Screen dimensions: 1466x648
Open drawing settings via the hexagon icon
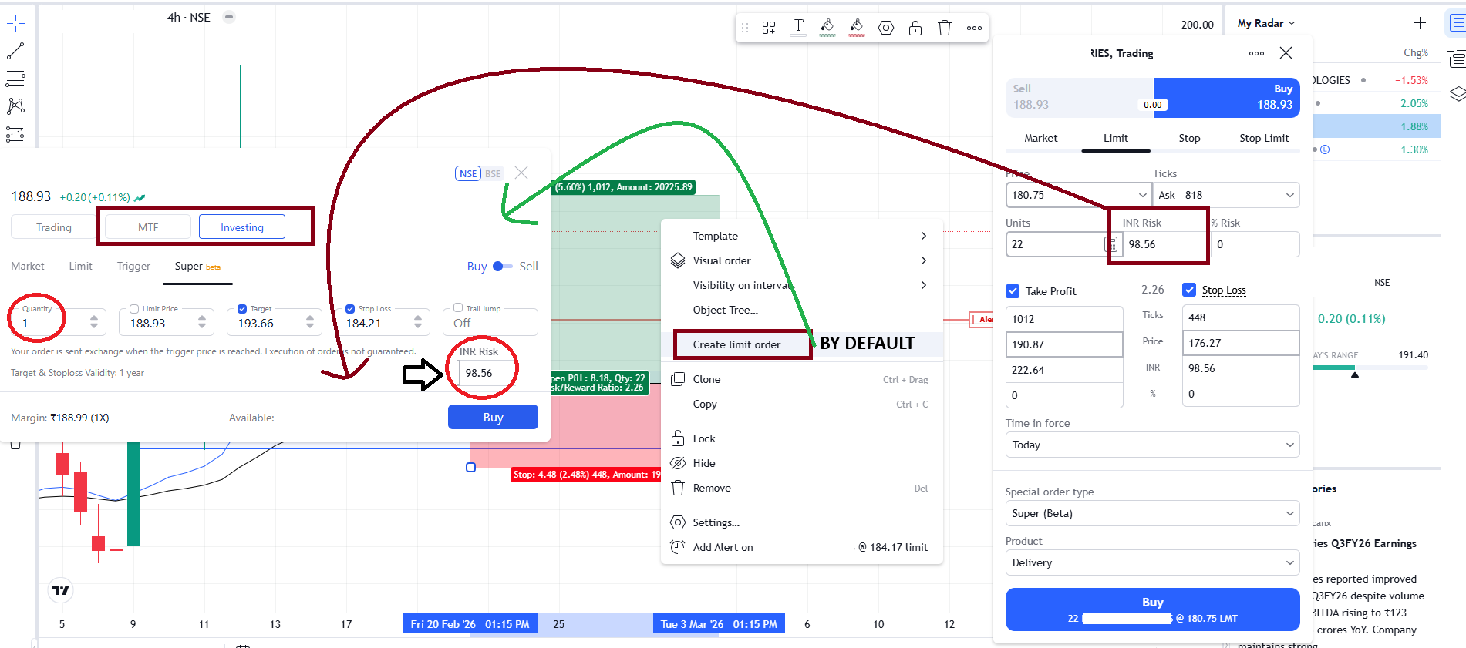886,28
